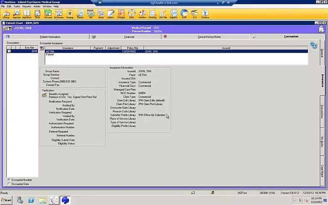Open the No Notes side tab

coord(322,142)
